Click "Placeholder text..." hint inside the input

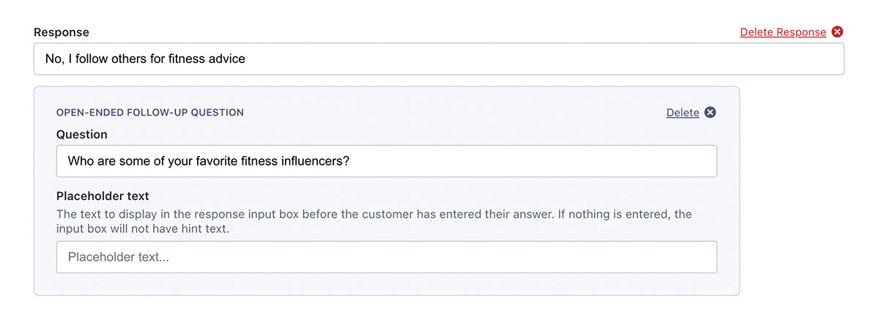118,257
